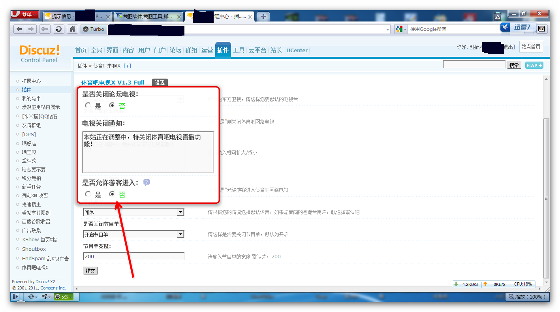This screenshot has height=312, width=560.
Task: Click the green Turbo x3 indicator
Action: coord(64,297)
